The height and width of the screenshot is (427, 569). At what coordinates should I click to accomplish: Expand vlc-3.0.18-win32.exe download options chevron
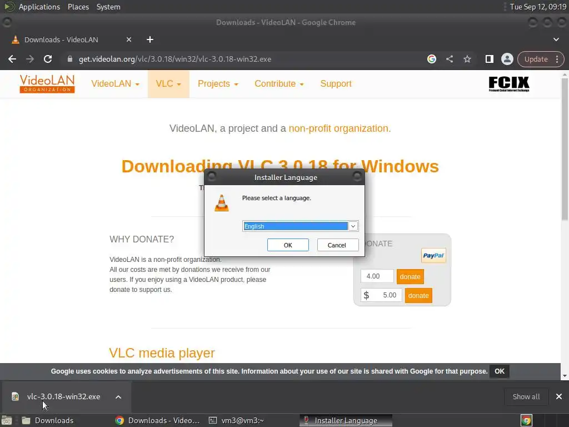[118, 397]
